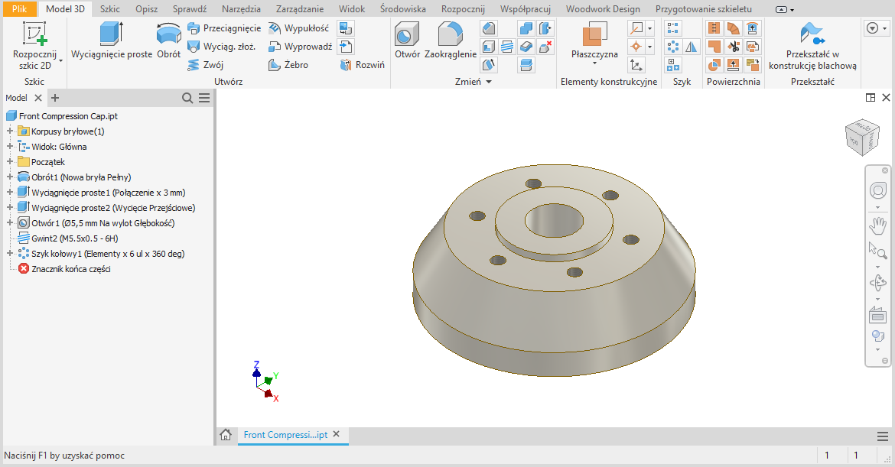Search the model browser with magnifier icon

(187, 98)
